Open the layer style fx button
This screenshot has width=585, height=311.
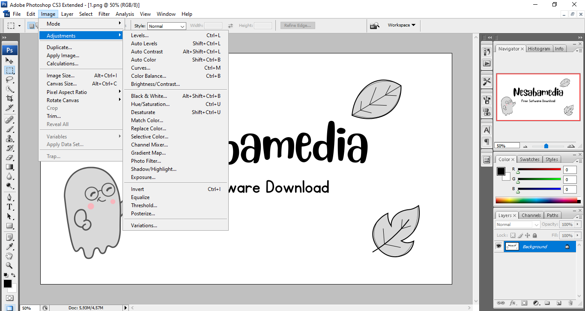(512, 303)
